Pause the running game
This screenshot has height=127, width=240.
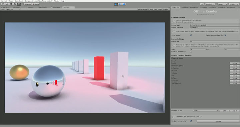point(120,4)
